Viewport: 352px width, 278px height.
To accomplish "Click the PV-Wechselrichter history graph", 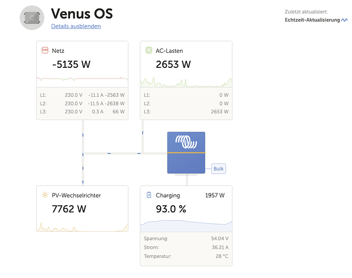I will [x=82, y=226].
